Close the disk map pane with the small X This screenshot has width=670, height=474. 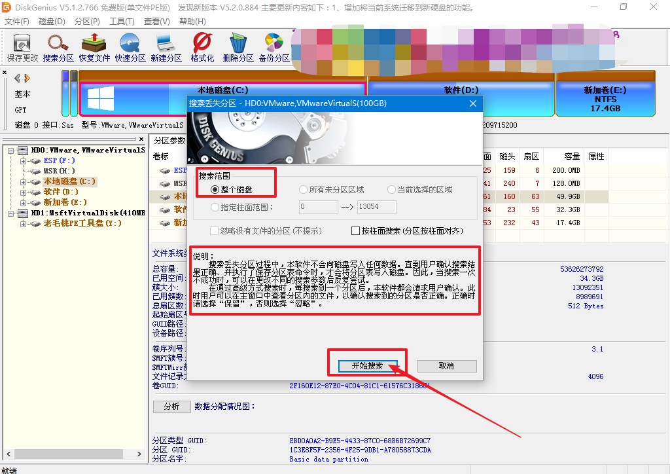[x=5, y=72]
